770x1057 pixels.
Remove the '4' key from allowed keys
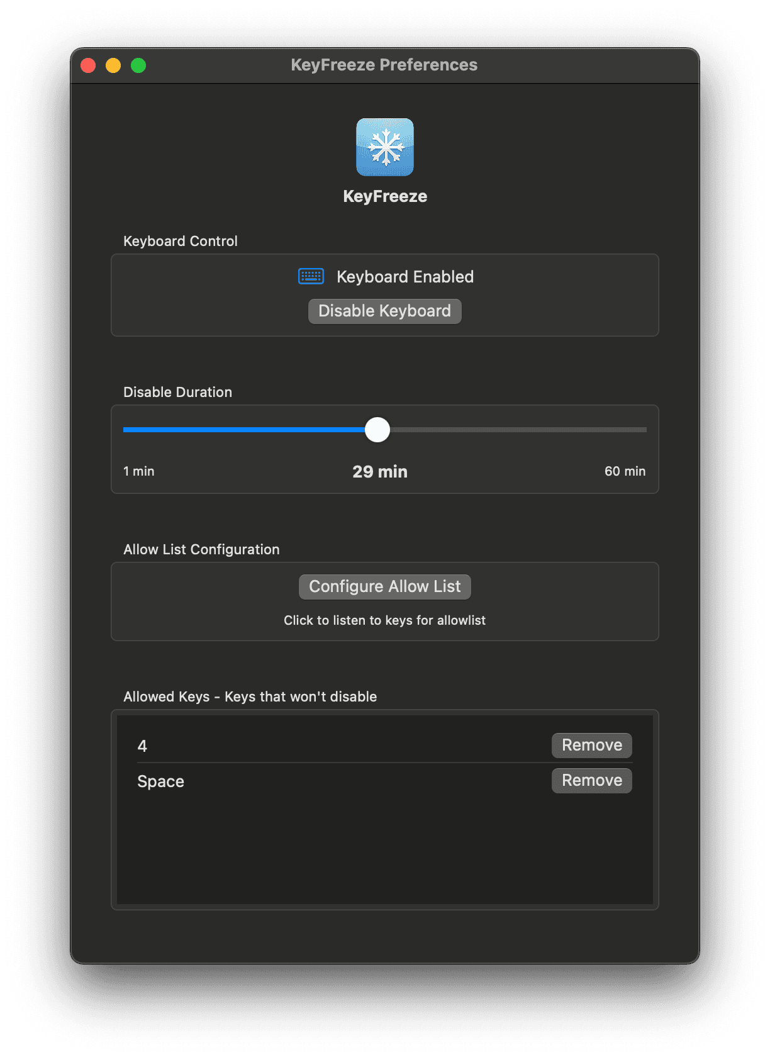point(592,745)
